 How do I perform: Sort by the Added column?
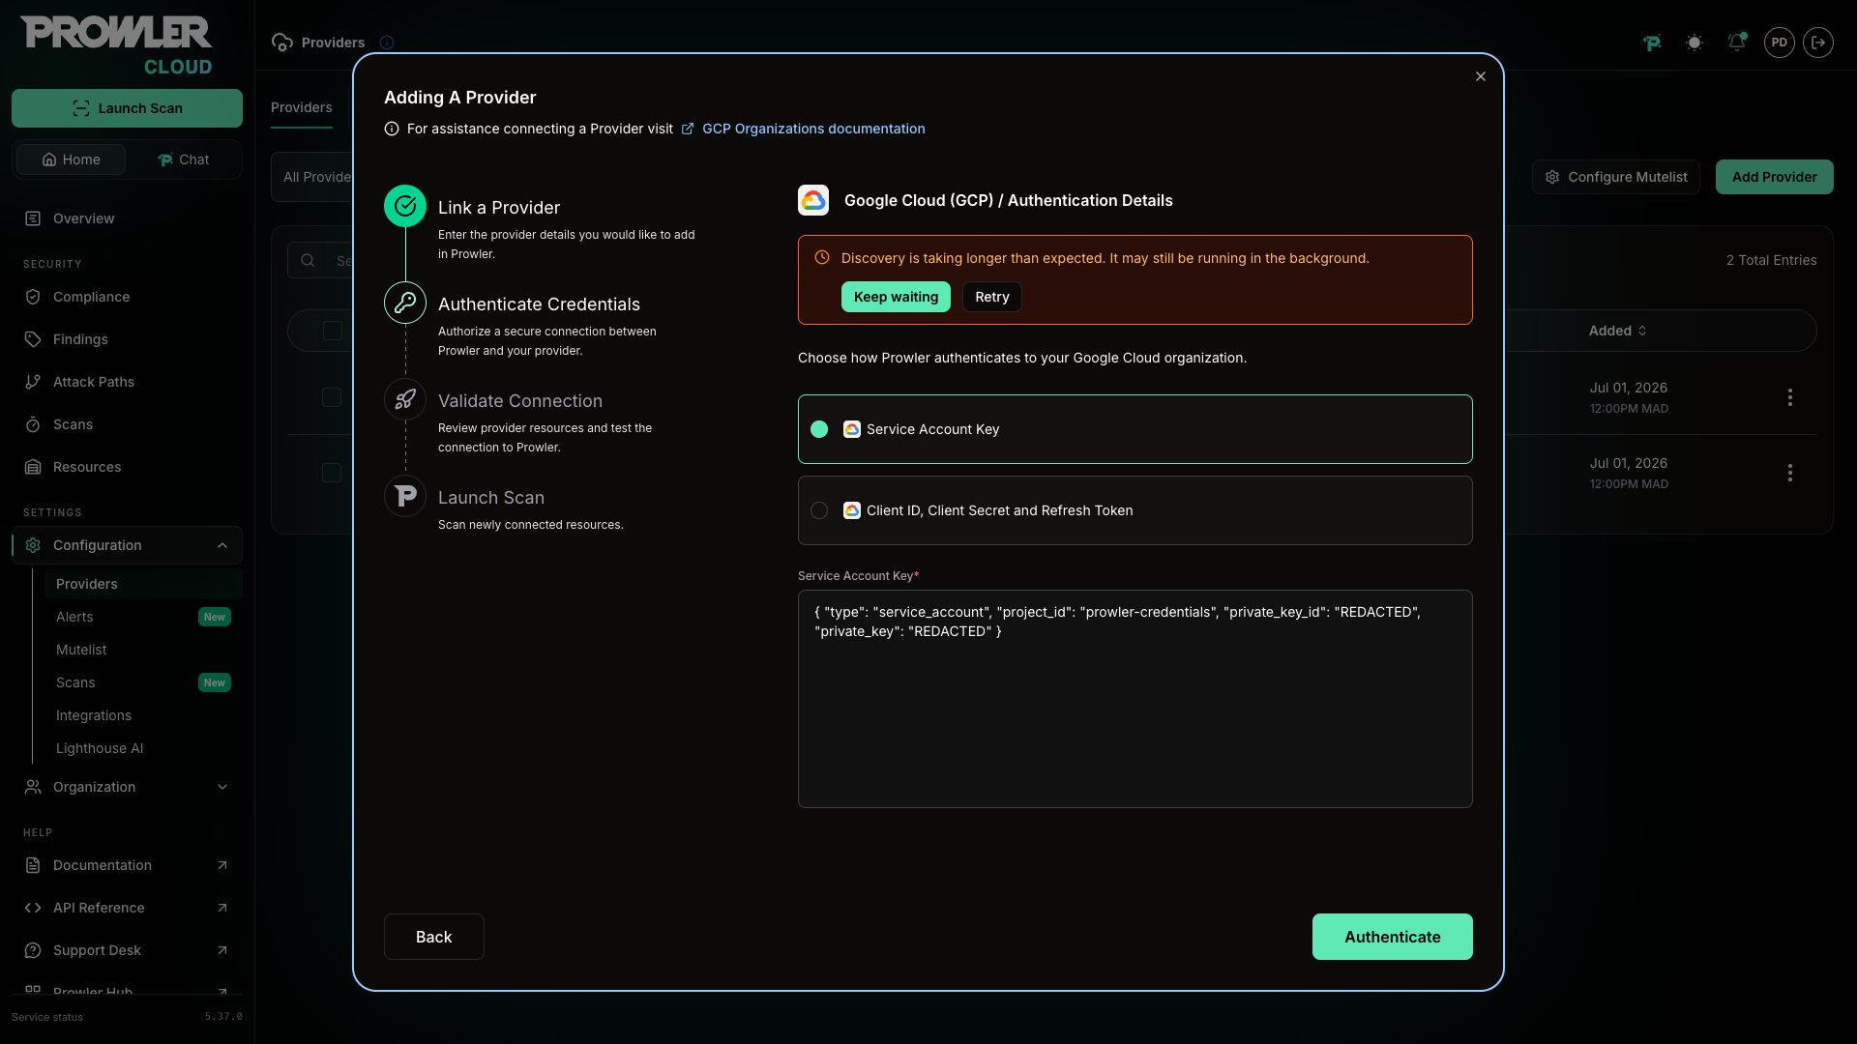coord(1617,331)
